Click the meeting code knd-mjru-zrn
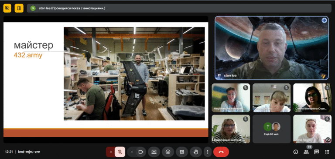Screen dimensions: 335x159 [x=29, y=152]
